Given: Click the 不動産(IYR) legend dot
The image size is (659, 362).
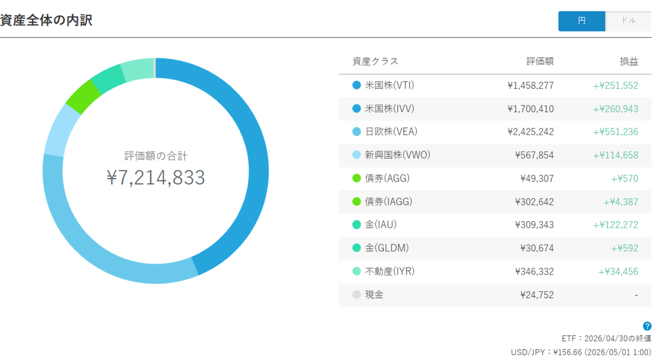Looking at the screenshot, I should tap(356, 271).
